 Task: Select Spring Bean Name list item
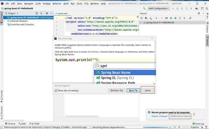click(x=125, y=73)
